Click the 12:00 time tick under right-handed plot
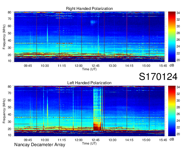 click(79, 66)
